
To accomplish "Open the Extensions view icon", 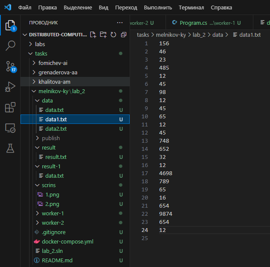I will click(x=10, y=107).
